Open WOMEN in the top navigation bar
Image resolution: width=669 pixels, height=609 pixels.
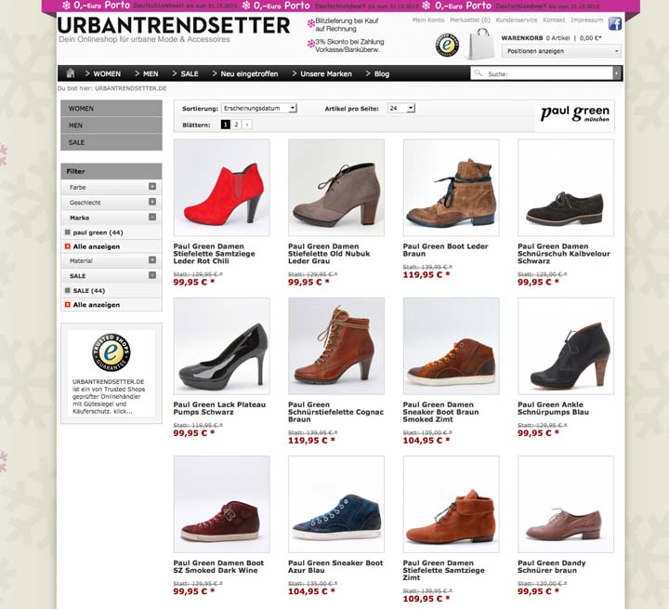107,73
